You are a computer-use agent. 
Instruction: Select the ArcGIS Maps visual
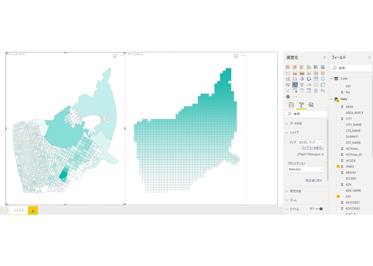coord(288,97)
